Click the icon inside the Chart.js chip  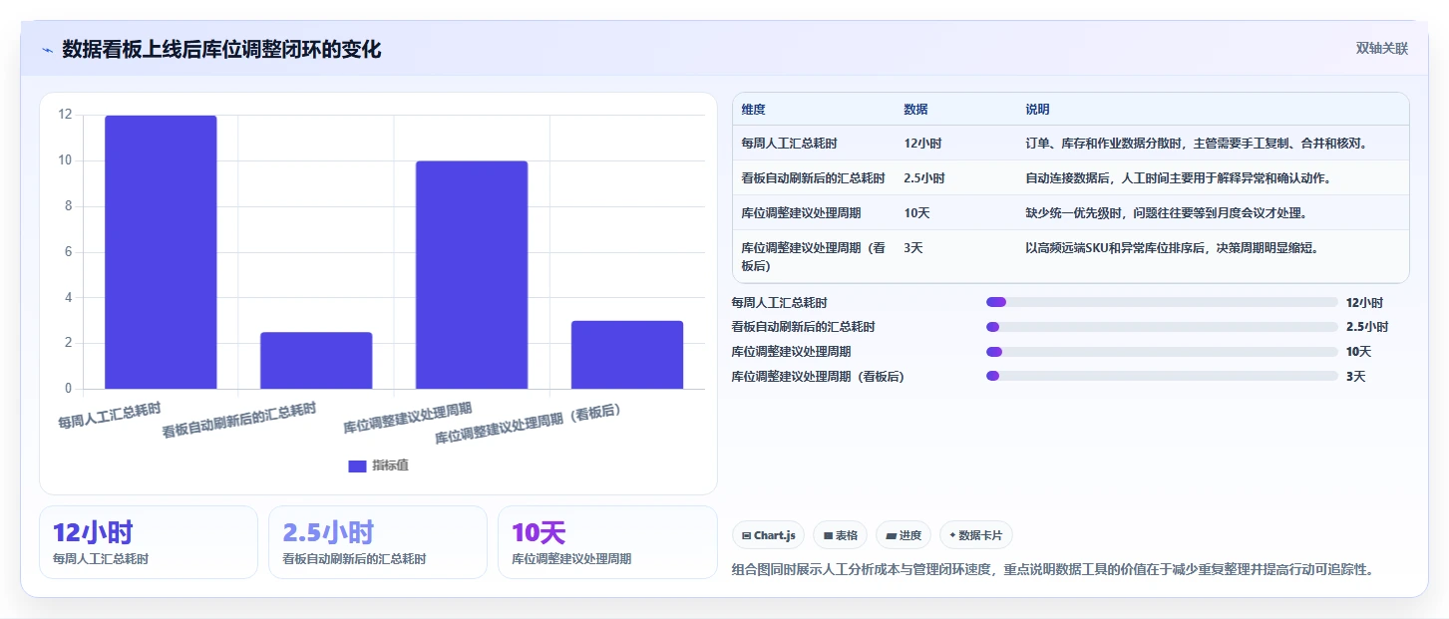tap(746, 536)
